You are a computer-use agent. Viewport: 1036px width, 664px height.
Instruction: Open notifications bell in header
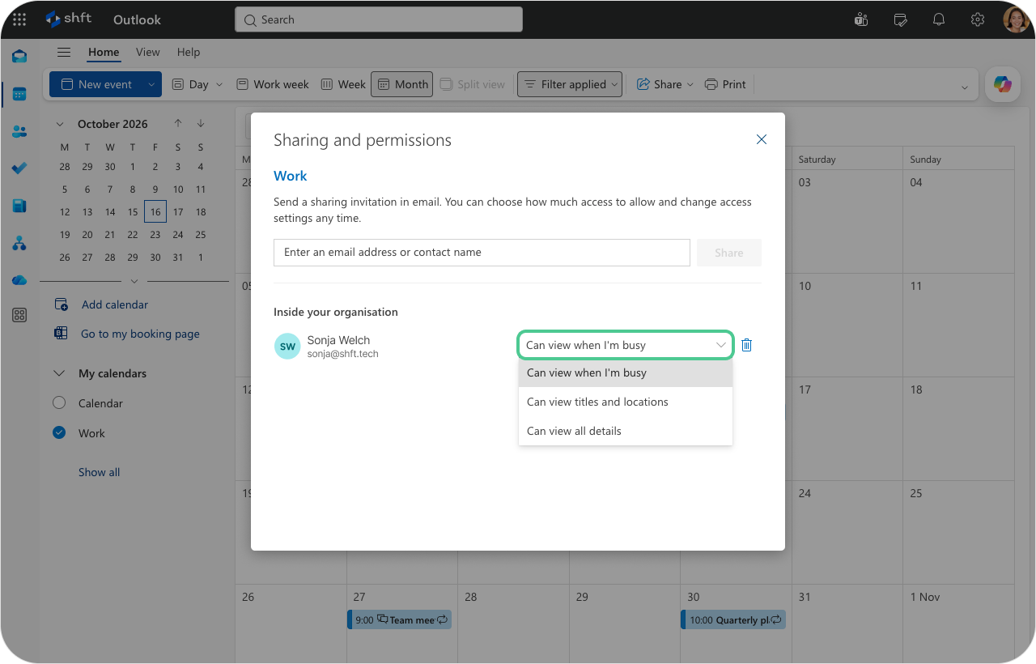pos(939,19)
